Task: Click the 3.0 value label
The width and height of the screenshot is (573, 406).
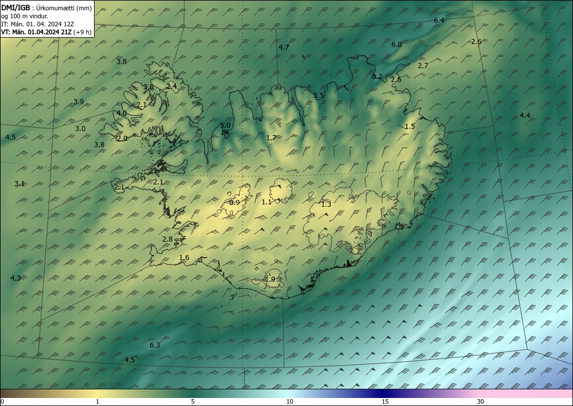Action: 80,128
